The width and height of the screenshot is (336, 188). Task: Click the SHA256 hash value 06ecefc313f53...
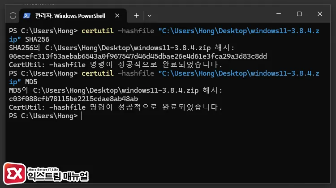tap(138, 56)
